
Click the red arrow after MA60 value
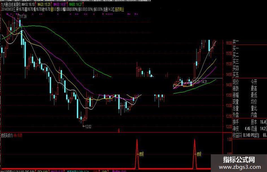coord(83,4)
